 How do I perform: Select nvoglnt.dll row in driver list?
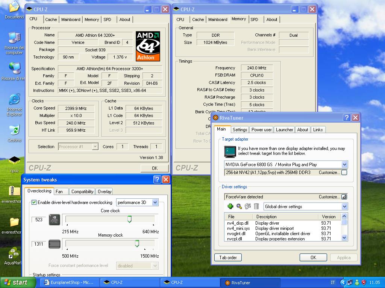click(282, 233)
